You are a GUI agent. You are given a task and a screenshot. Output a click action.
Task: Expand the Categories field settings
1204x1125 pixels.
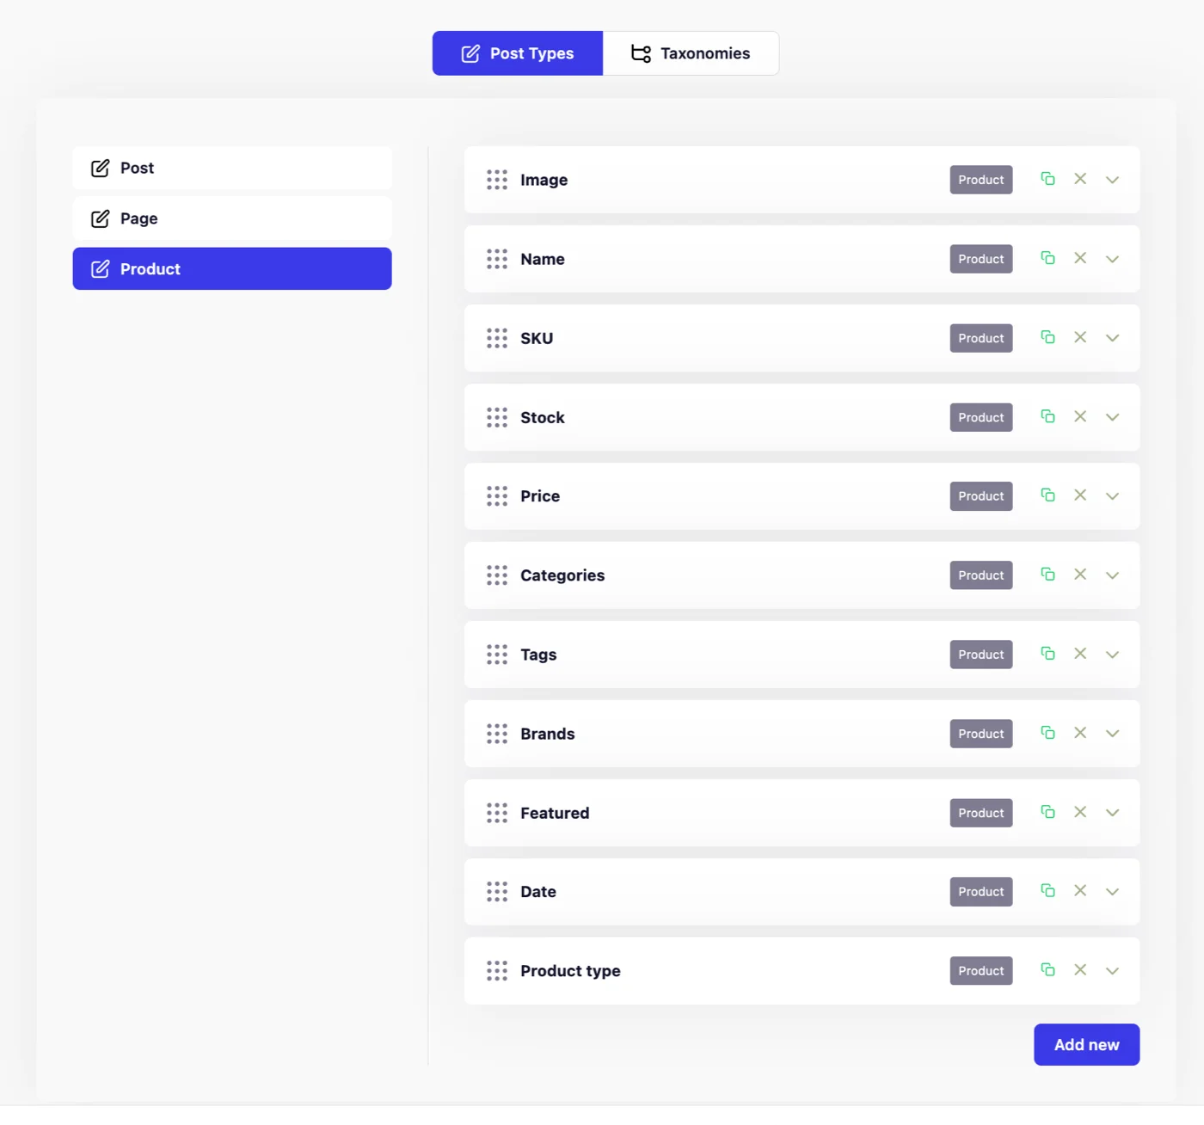click(1112, 575)
